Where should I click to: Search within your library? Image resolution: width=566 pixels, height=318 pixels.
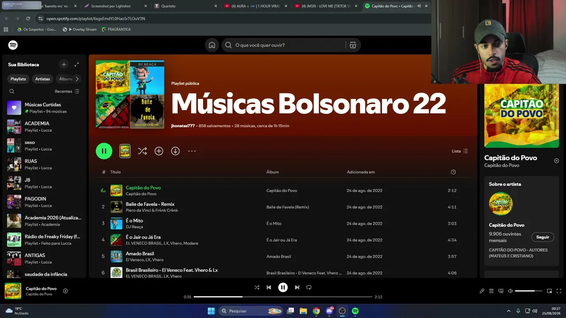click(x=12, y=91)
